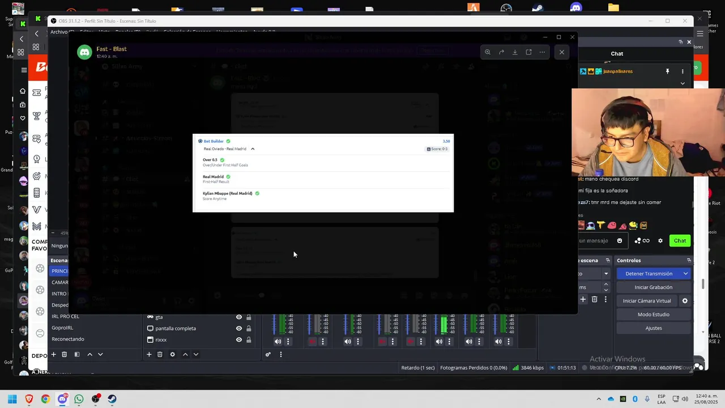Mute the last audio mixer channel
This screenshot has width=725, height=408.
[498, 342]
